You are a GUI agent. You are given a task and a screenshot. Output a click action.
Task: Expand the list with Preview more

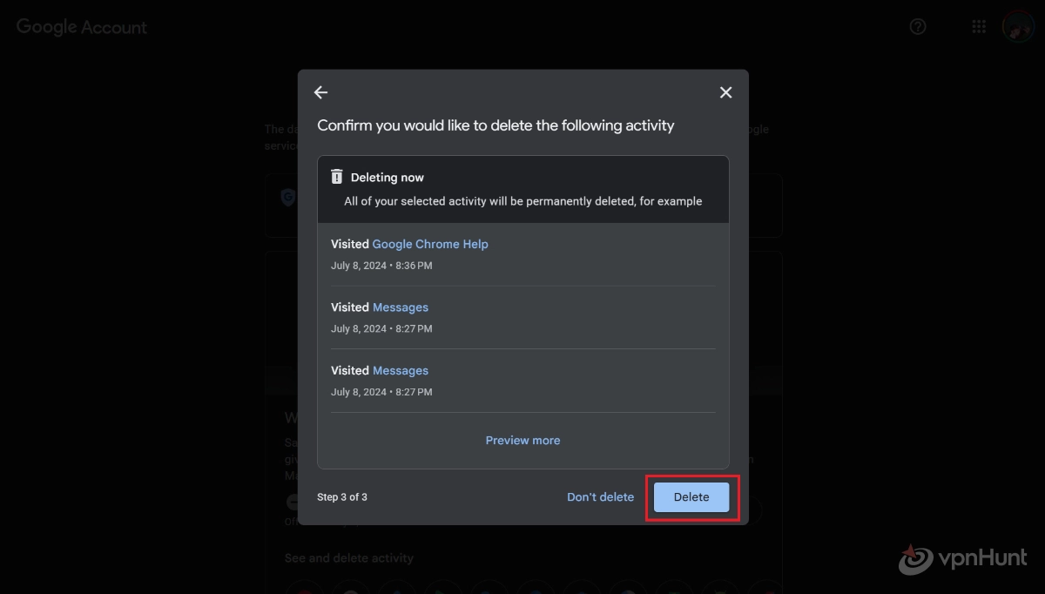tap(522, 441)
